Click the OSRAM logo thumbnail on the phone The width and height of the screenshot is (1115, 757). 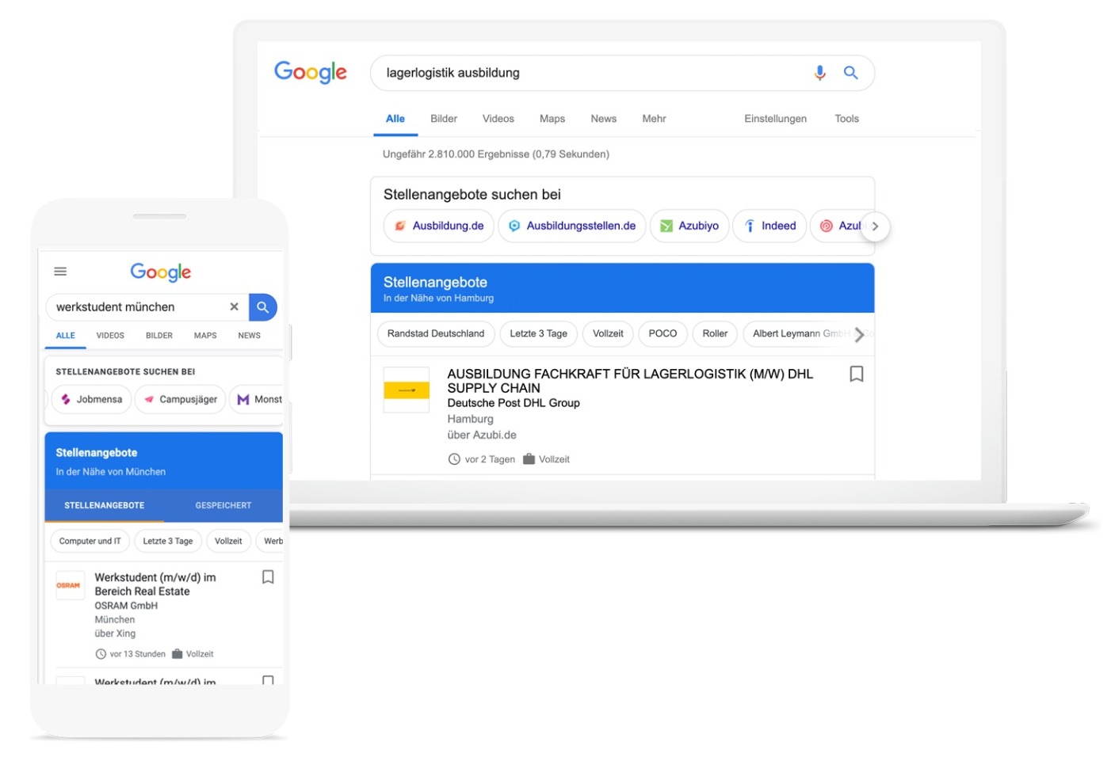(69, 585)
